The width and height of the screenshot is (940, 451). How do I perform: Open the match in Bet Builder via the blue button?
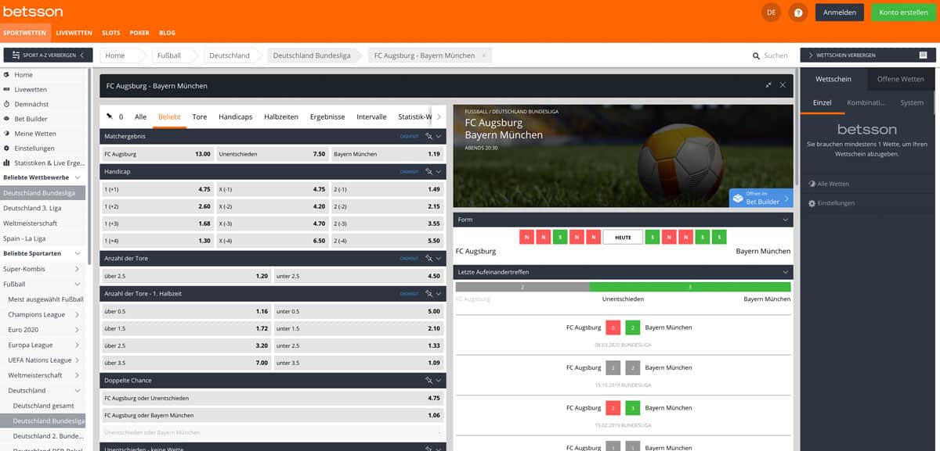tap(761, 199)
